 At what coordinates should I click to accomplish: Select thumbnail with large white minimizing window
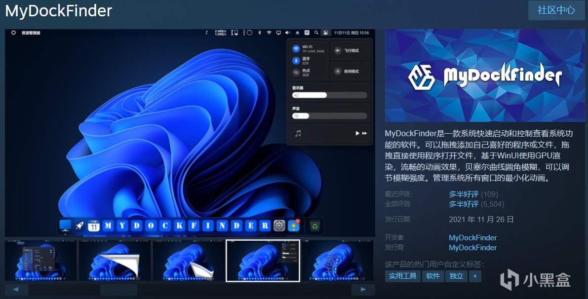pyautogui.click(x=115, y=261)
